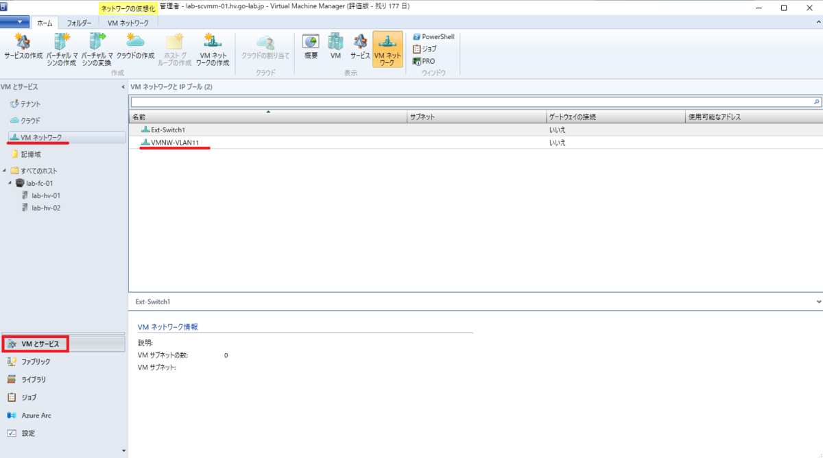This screenshot has width=823, height=458.
Task: Switch to the ホーム ribbon tab
Action: click(x=45, y=23)
